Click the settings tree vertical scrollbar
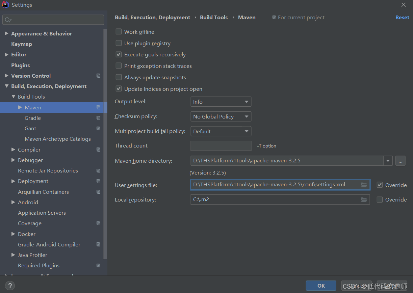The width and height of the screenshot is (413, 293). [x=105, y=144]
